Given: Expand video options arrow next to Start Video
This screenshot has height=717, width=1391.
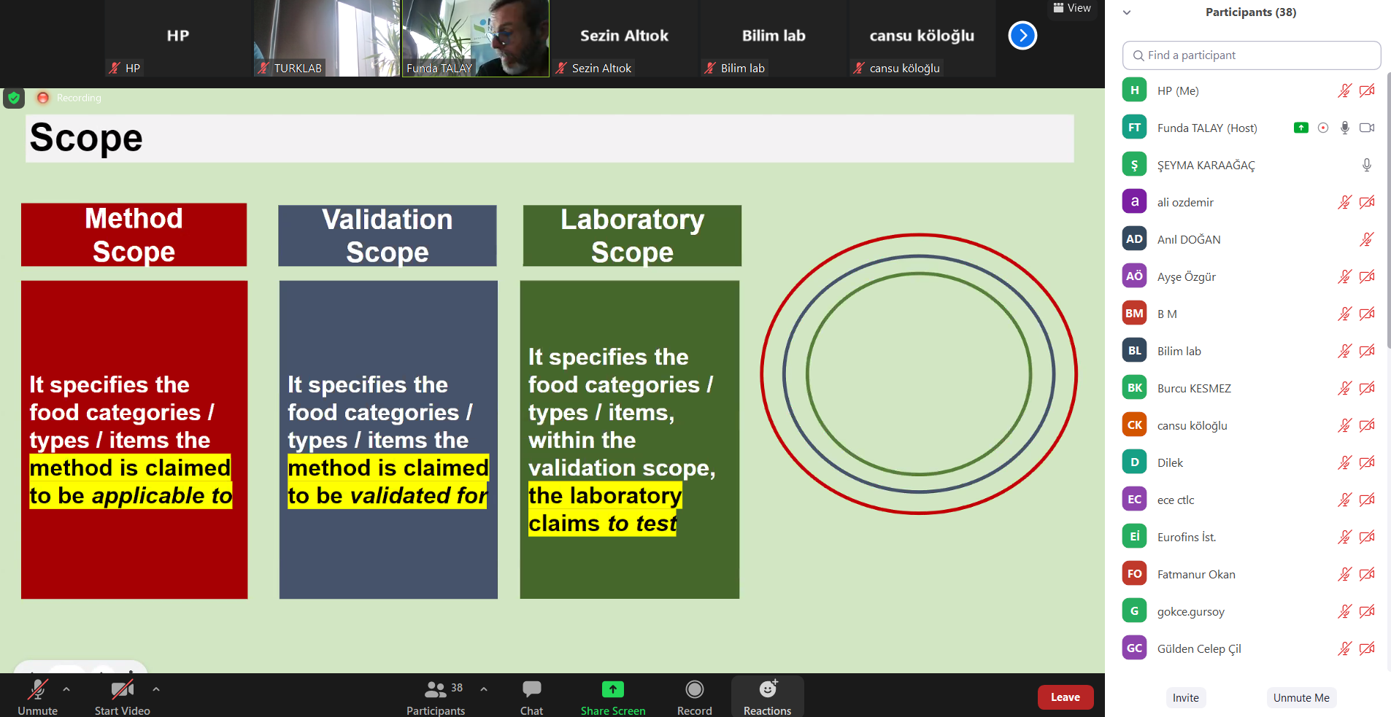Looking at the screenshot, I should (x=156, y=689).
